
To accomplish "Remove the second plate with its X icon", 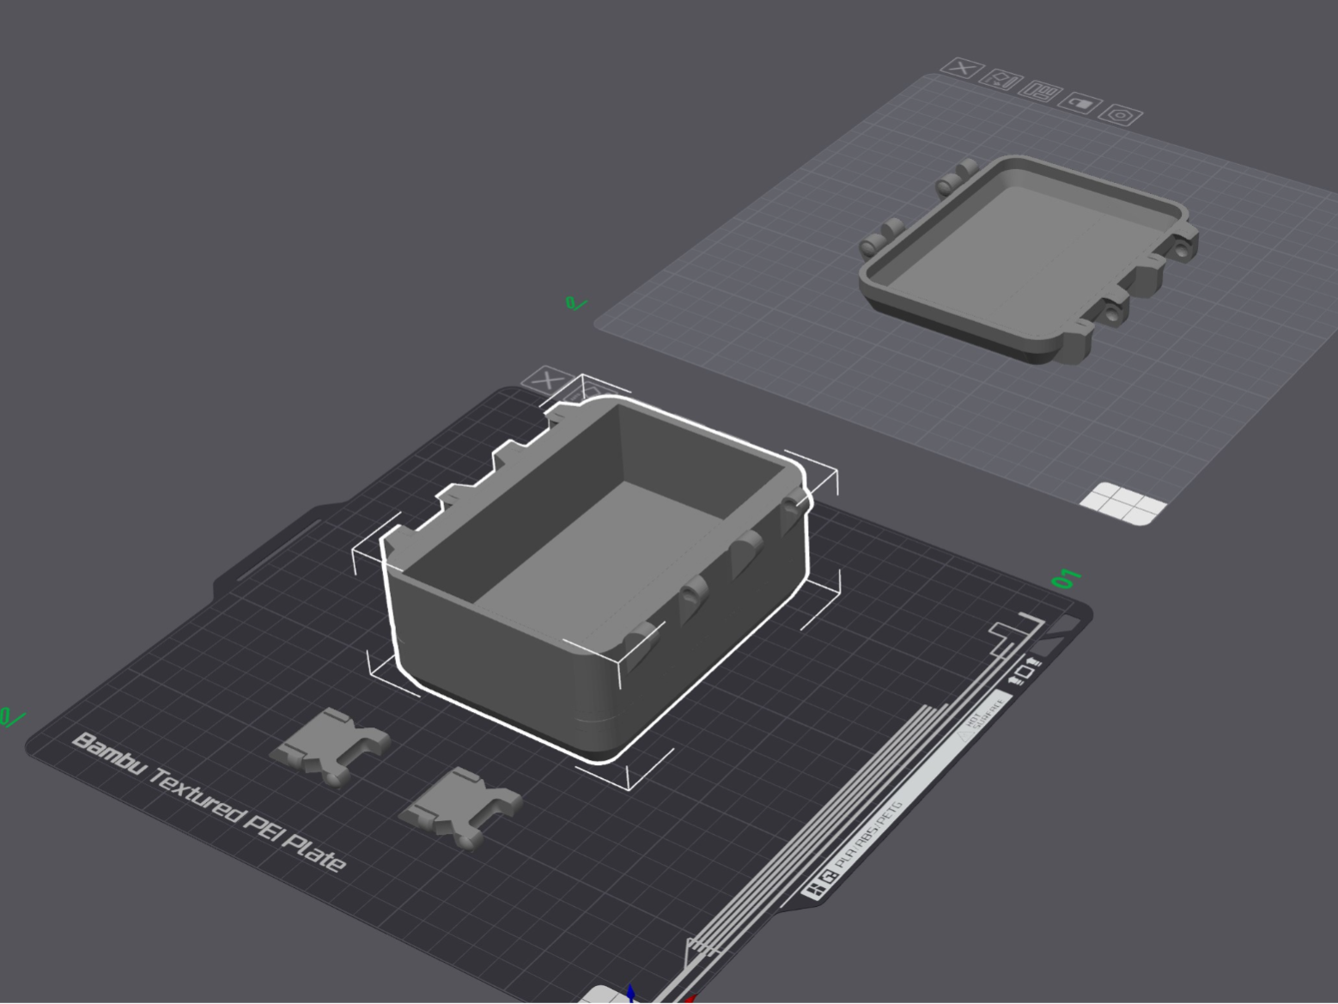I will coord(961,70).
